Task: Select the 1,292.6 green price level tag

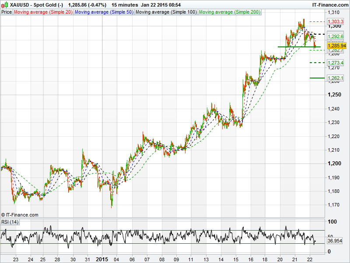Action: 336,37
